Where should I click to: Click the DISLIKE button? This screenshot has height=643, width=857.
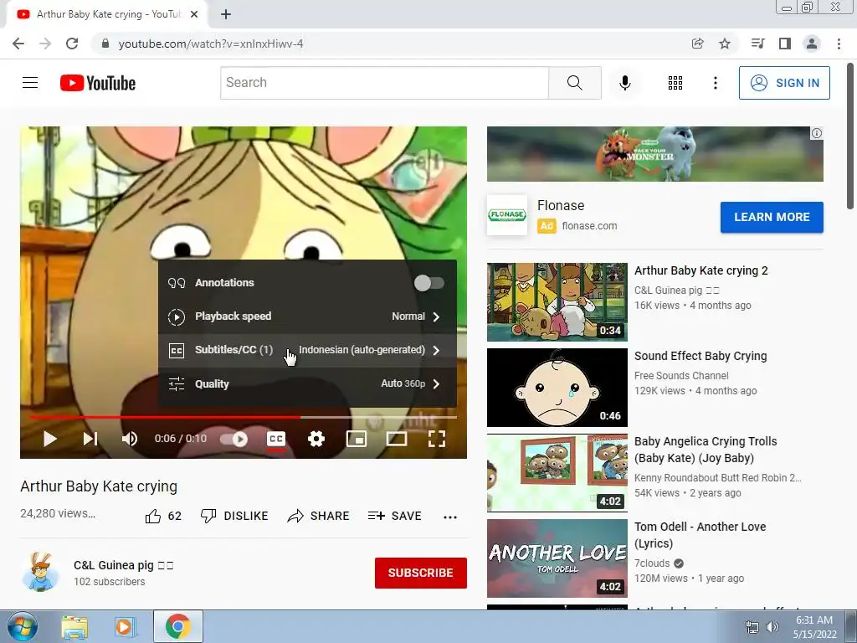pyautogui.click(x=234, y=516)
